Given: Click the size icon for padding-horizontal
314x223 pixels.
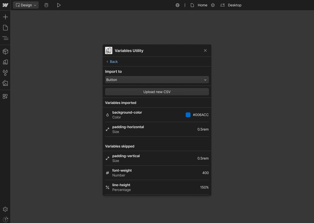Looking at the screenshot, I should click(x=107, y=129).
